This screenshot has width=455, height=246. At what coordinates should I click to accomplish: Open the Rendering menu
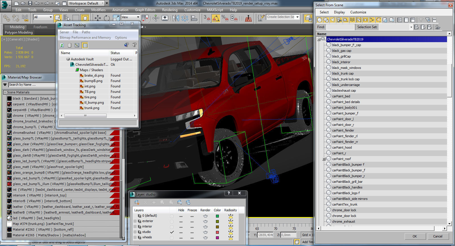(x=170, y=10)
